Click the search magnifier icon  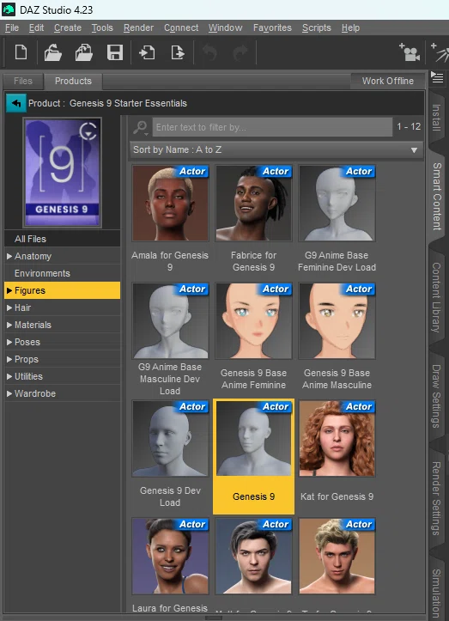click(x=140, y=127)
